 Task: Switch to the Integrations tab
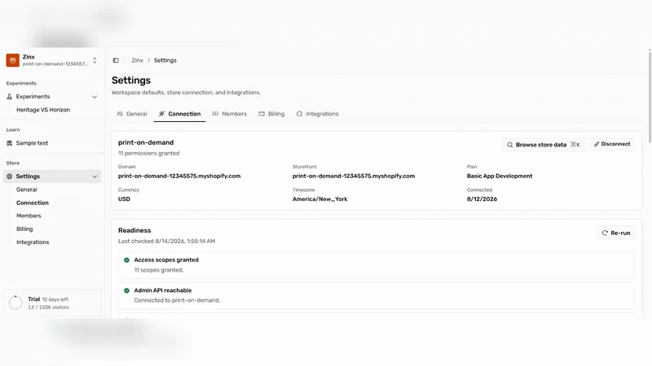317,114
